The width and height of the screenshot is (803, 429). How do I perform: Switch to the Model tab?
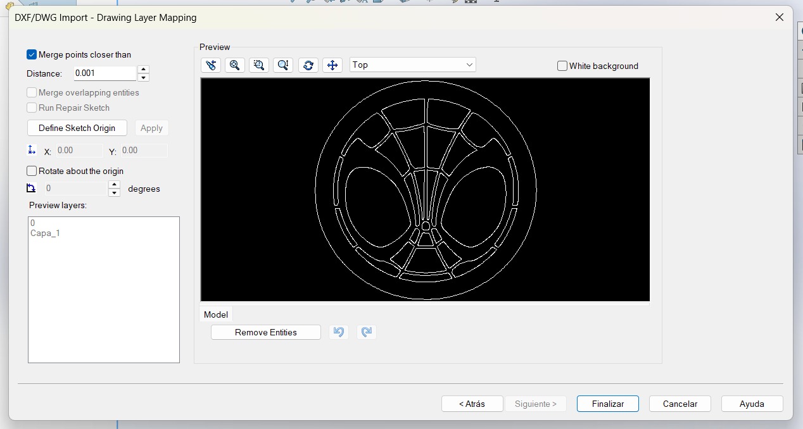216,314
